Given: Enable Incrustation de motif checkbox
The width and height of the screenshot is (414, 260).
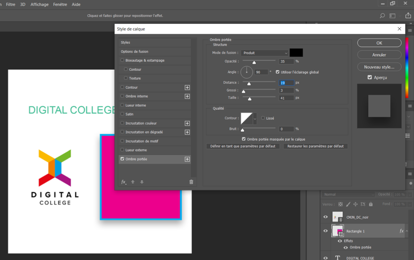Looking at the screenshot, I should [x=122, y=141].
